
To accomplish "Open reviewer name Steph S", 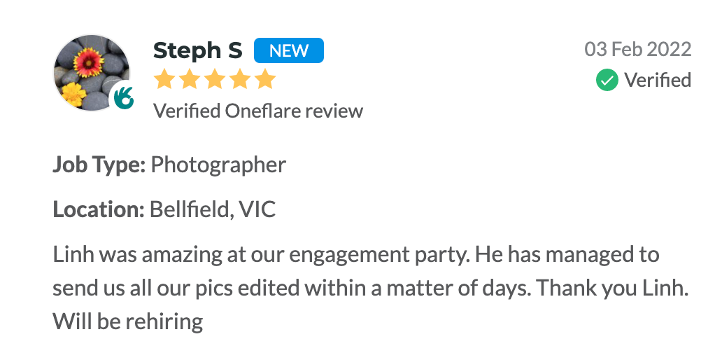I will pyautogui.click(x=197, y=50).
